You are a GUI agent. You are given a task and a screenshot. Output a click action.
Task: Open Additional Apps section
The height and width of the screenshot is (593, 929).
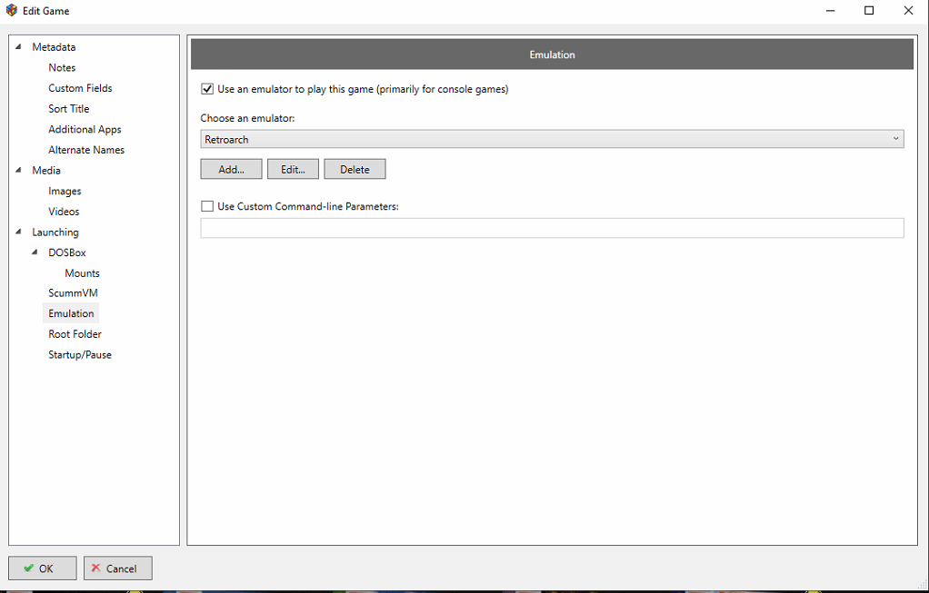(85, 129)
